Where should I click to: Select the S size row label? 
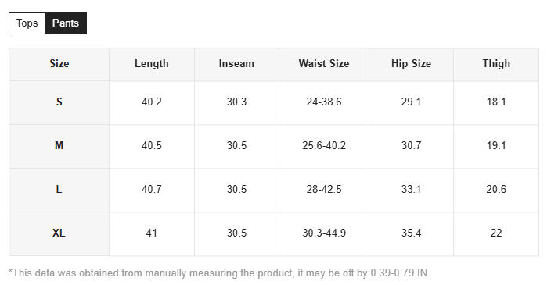(x=59, y=102)
